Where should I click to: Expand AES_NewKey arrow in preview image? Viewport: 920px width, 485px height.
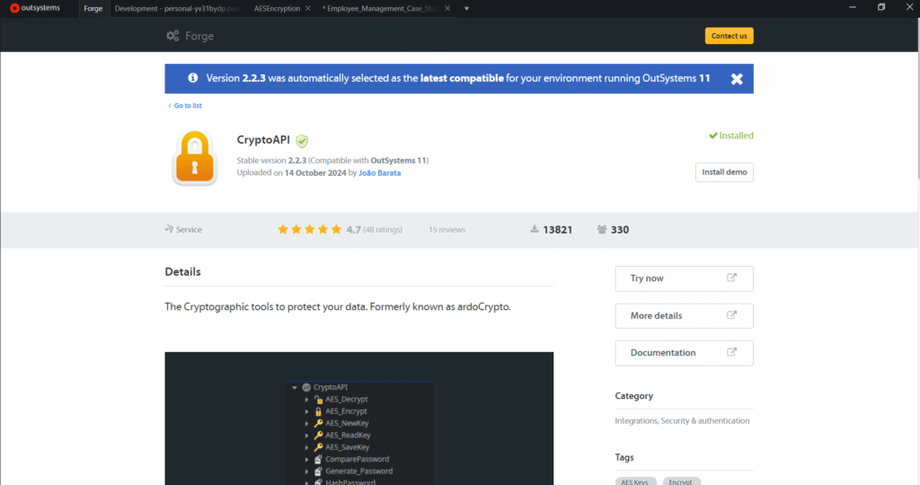pyautogui.click(x=306, y=423)
